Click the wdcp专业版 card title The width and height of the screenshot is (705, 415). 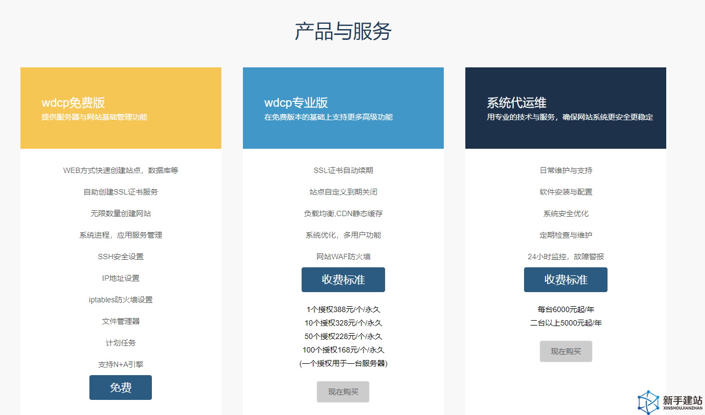[296, 102]
